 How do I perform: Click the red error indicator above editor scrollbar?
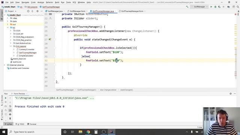[235, 14]
